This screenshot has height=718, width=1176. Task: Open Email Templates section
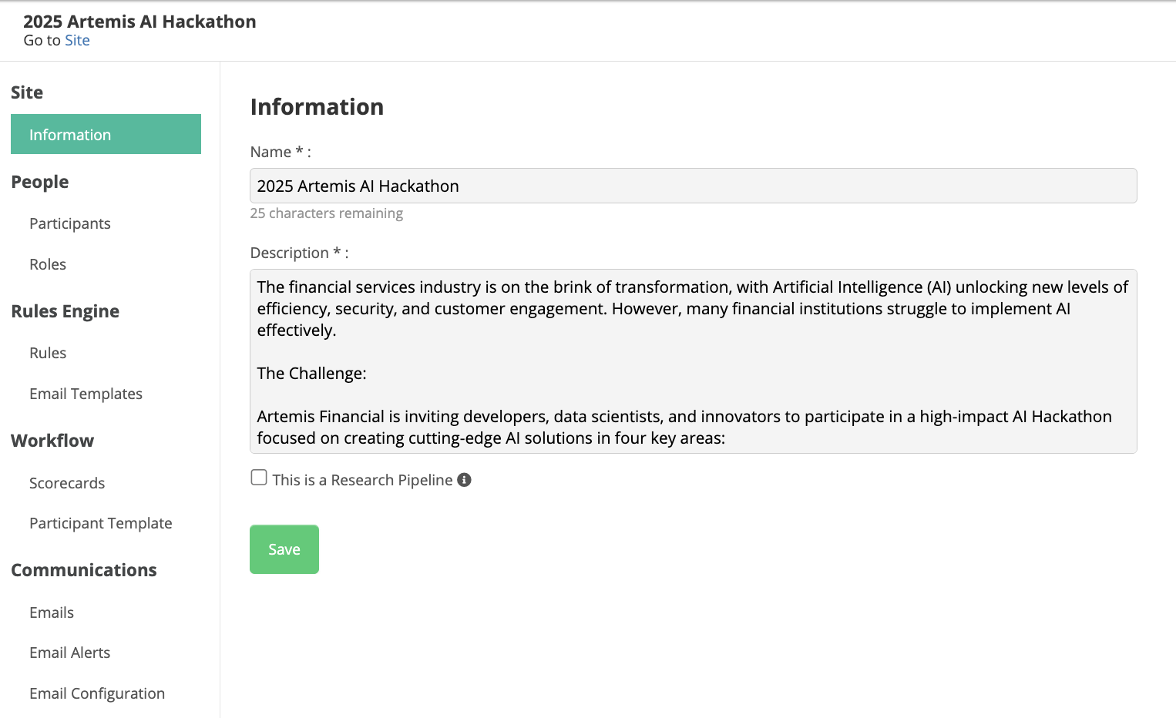86,394
